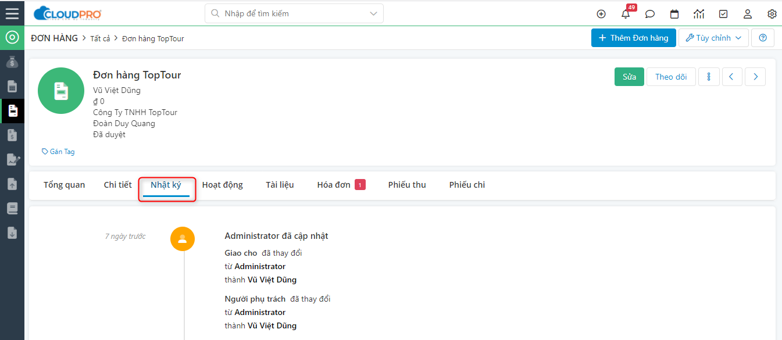Screen dimensions: 782x340
Task: Open notifications bell with 49 badge
Action: [x=626, y=13]
